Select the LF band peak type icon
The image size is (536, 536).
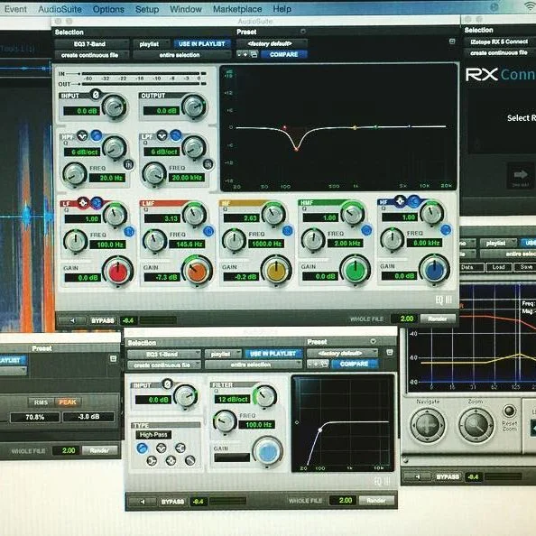coord(83,203)
